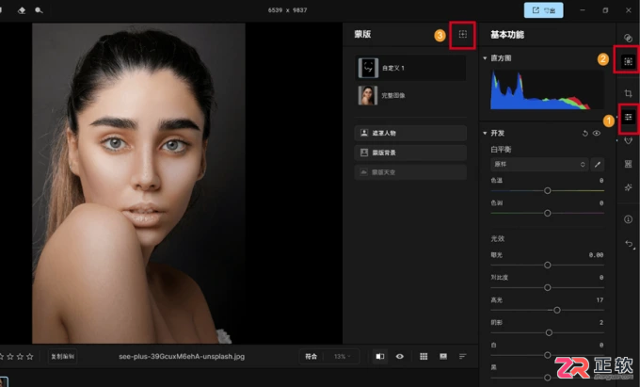Click the white balance eyedropper picker

[597, 164]
